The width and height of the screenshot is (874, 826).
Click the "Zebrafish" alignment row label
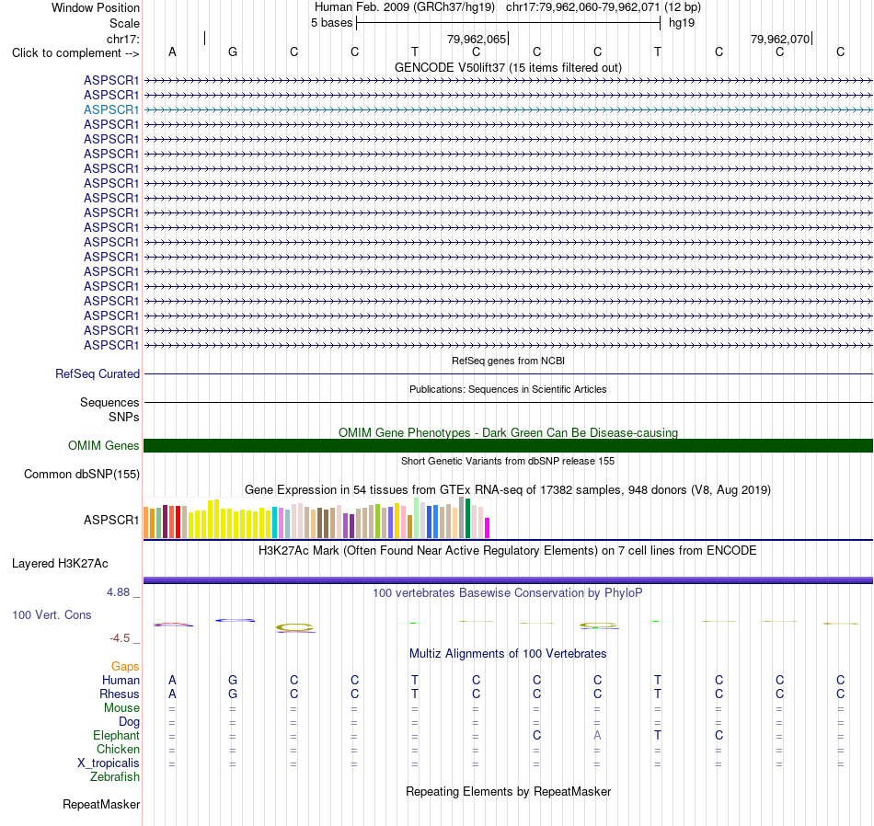pyautogui.click(x=115, y=776)
